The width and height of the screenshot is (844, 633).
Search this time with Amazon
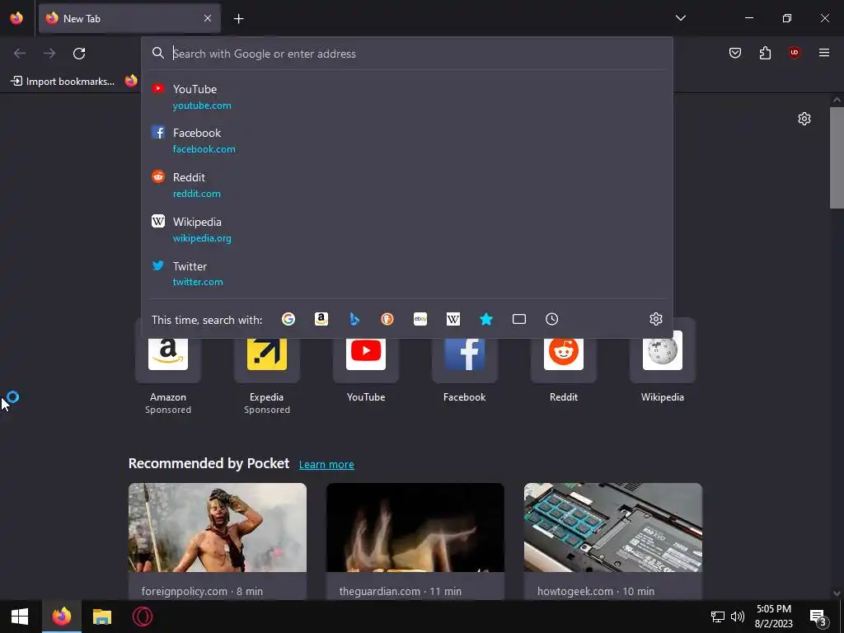coord(321,319)
